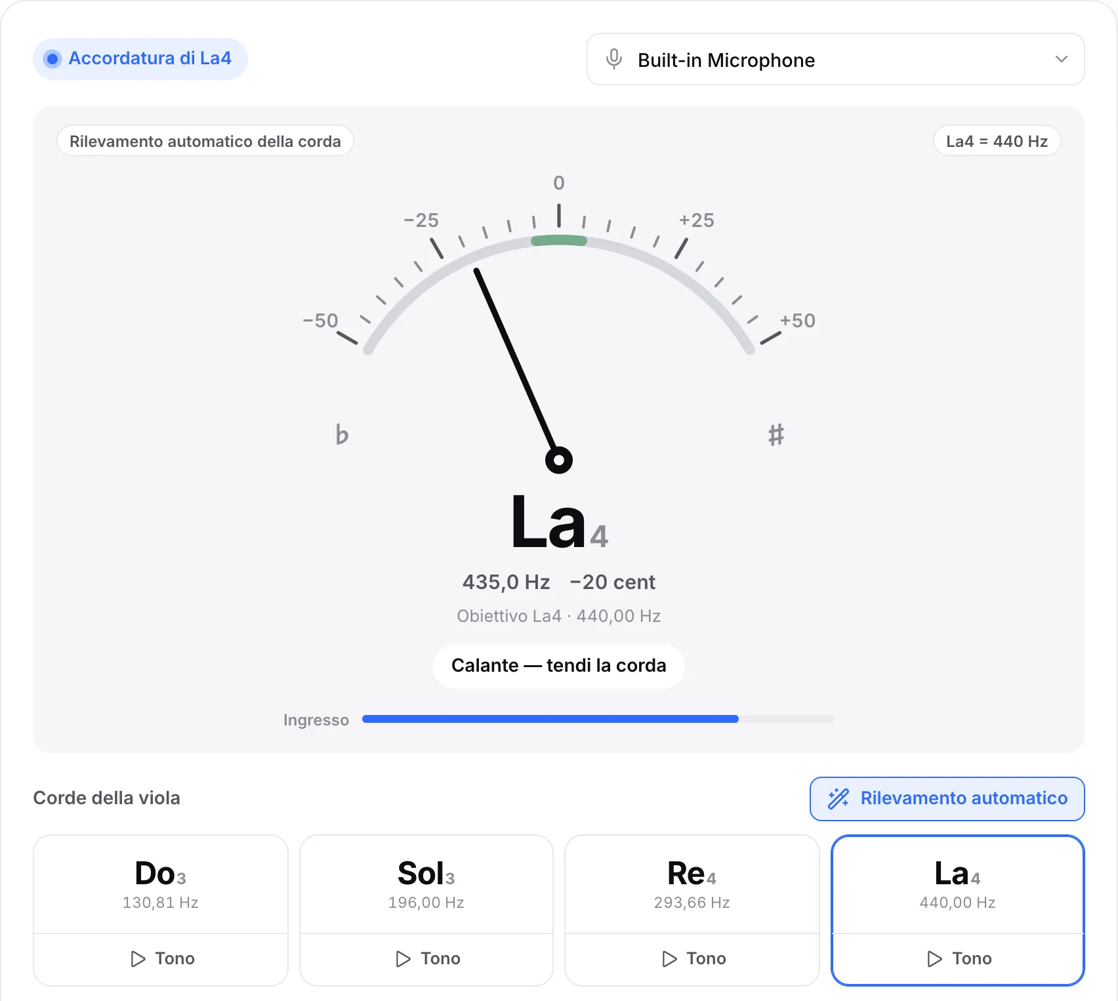
Task: Click the +25 gauge scale label
Action: click(x=696, y=220)
